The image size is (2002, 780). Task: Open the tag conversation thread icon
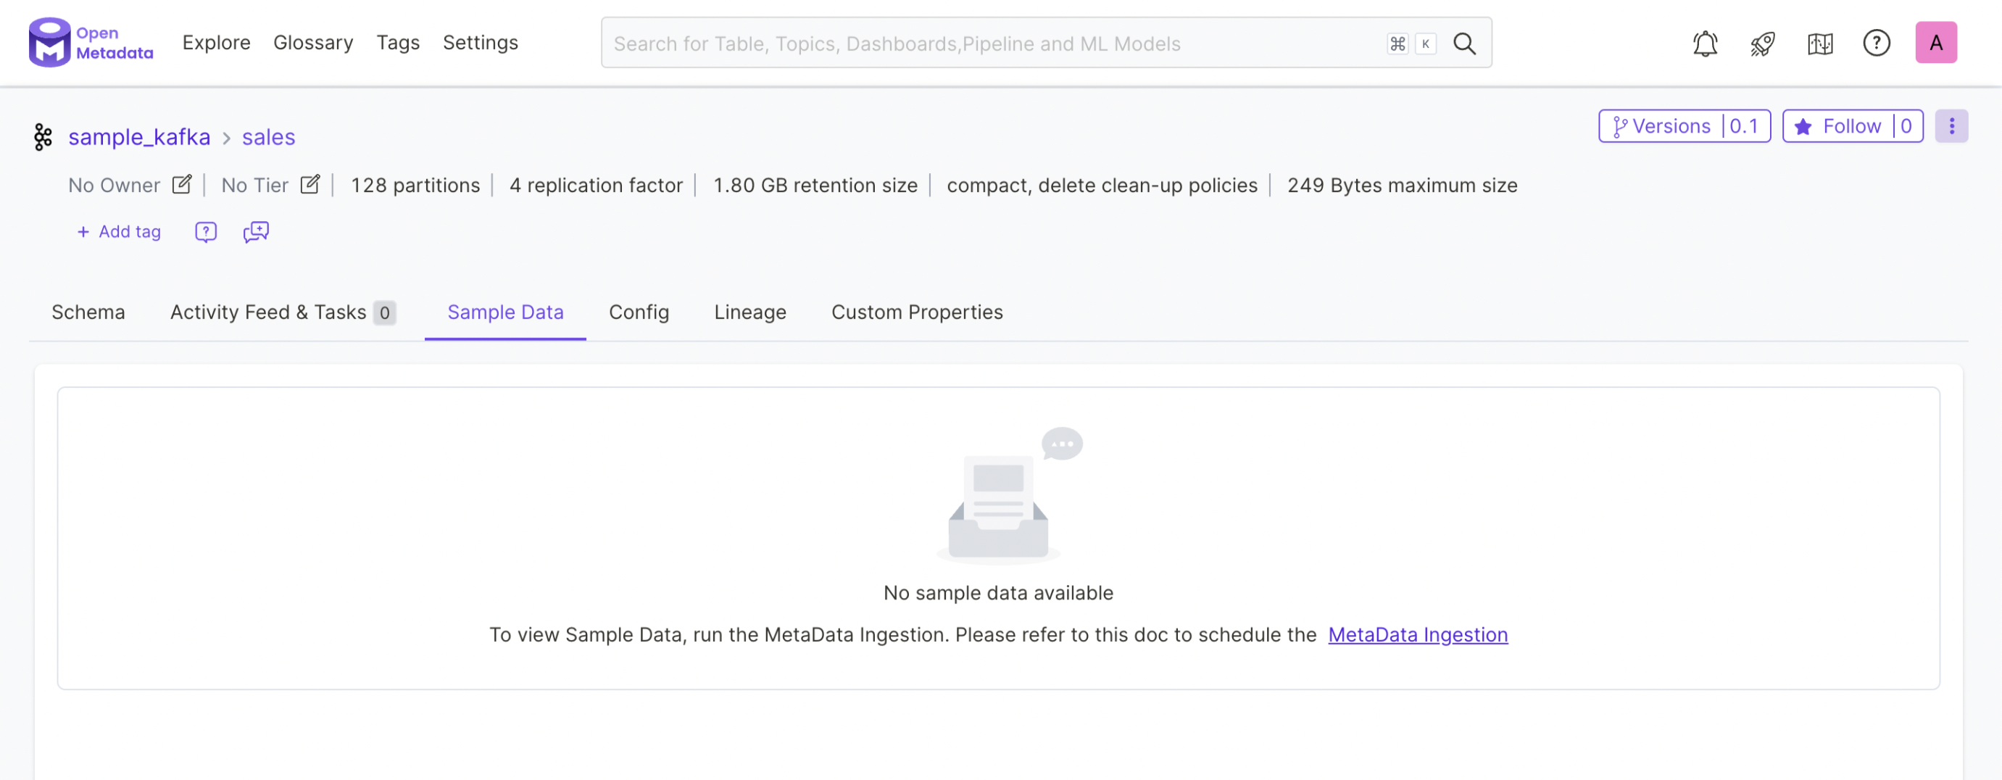(256, 231)
